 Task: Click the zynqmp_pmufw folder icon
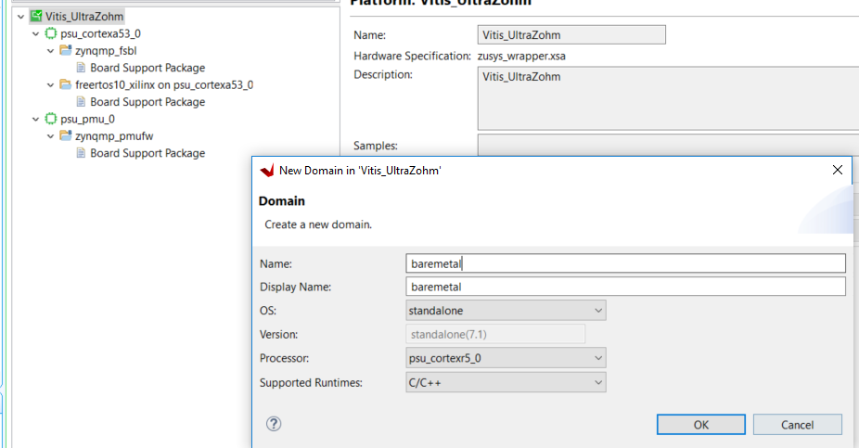pos(65,136)
